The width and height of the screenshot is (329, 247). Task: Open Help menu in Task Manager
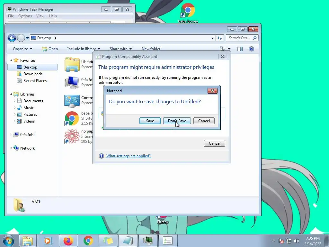(53, 16)
